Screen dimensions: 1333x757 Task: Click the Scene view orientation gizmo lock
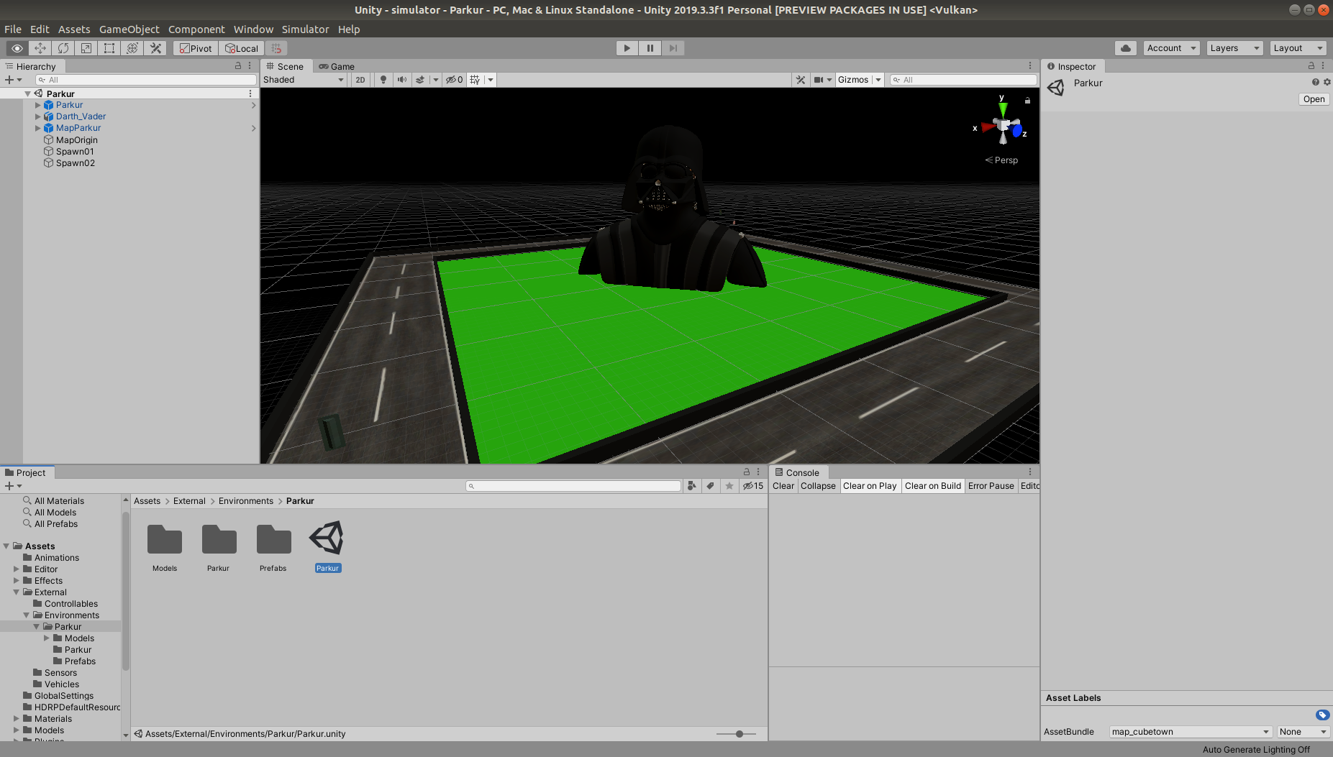(x=1027, y=101)
